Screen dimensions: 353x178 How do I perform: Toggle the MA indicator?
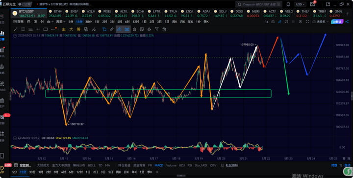coord(107,165)
